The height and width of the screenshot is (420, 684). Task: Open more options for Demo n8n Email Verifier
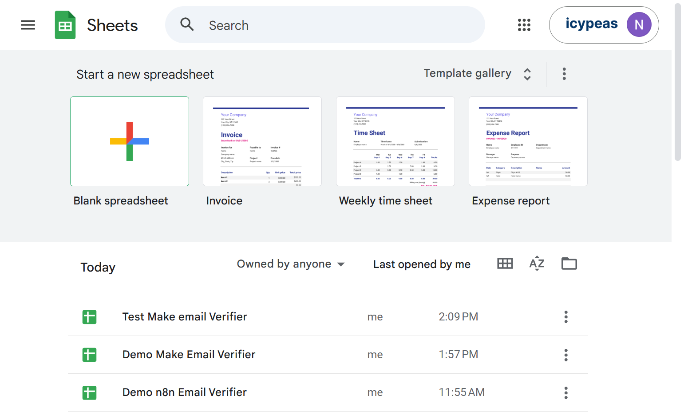[x=566, y=392]
